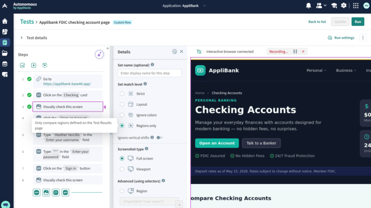Click the Run button
Screen dimensions: 371x208
358,22
